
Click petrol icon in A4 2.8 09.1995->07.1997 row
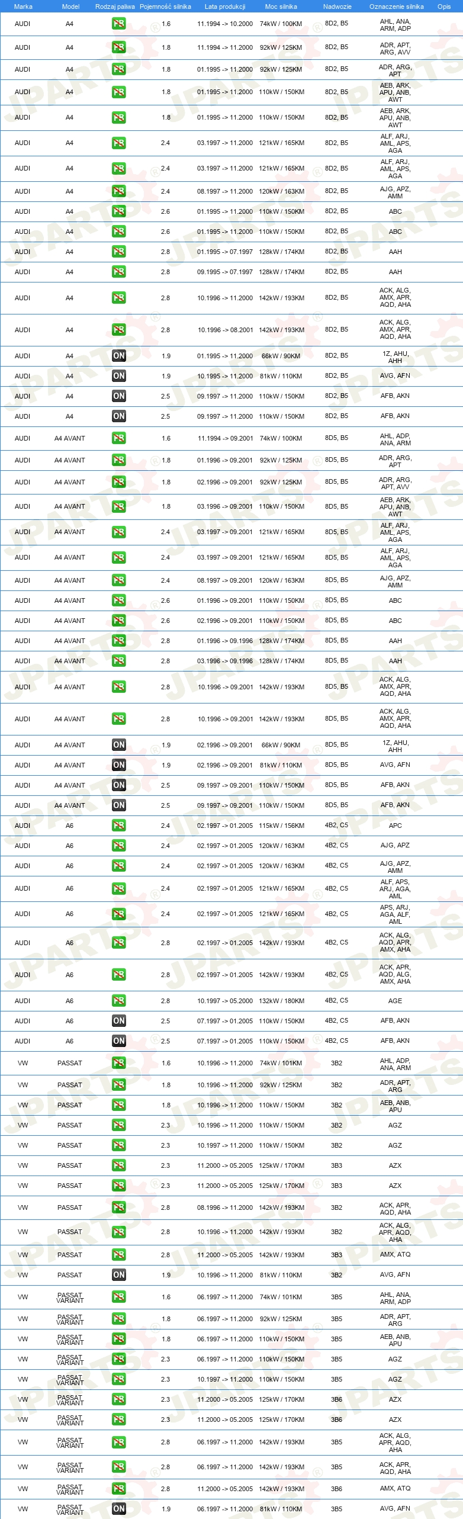tap(118, 272)
